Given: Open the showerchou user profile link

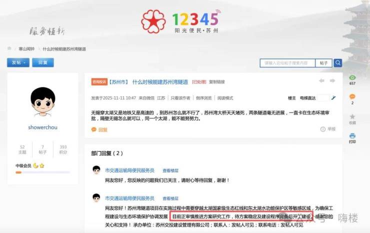Looking at the screenshot, I should coord(42,127).
